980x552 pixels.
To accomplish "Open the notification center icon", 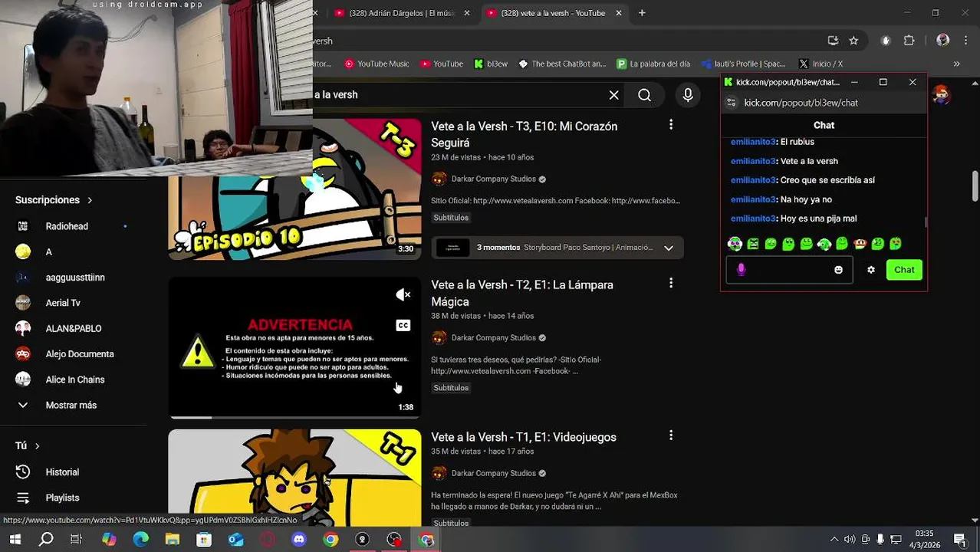I will [960, 540].
